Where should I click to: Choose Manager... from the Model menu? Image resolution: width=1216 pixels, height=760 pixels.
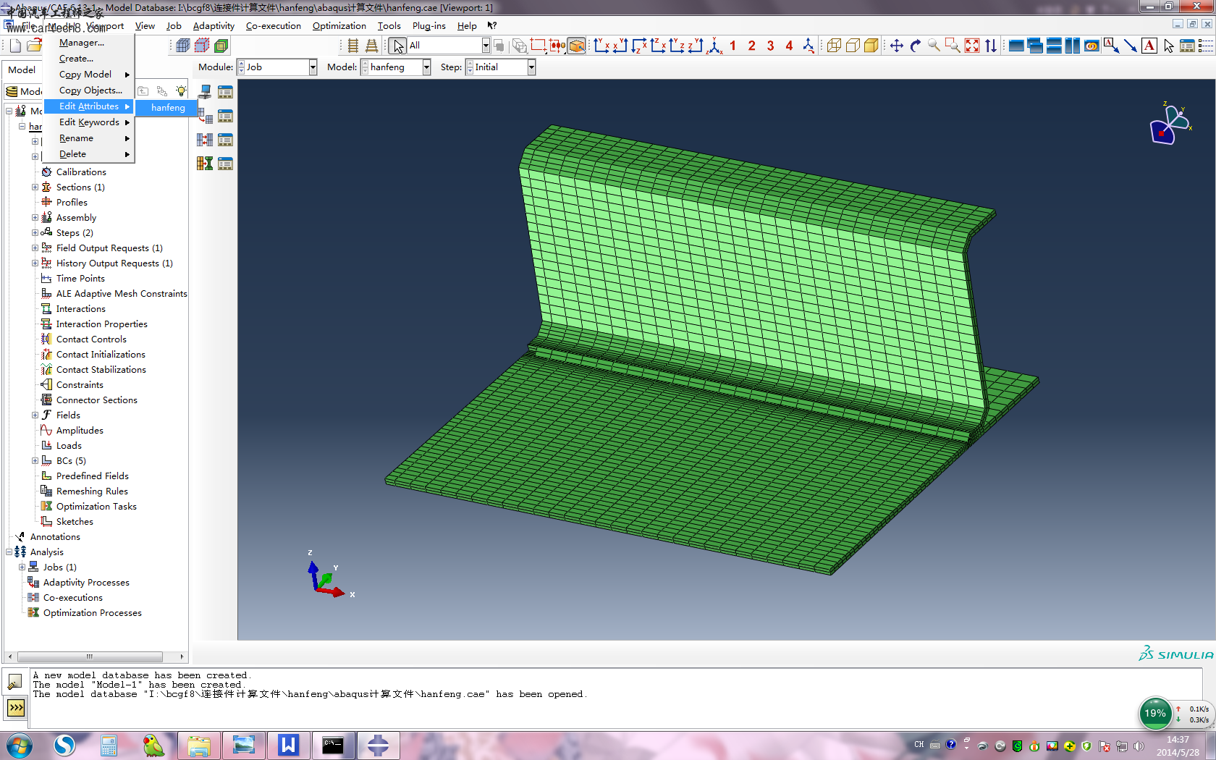point(89,43)
